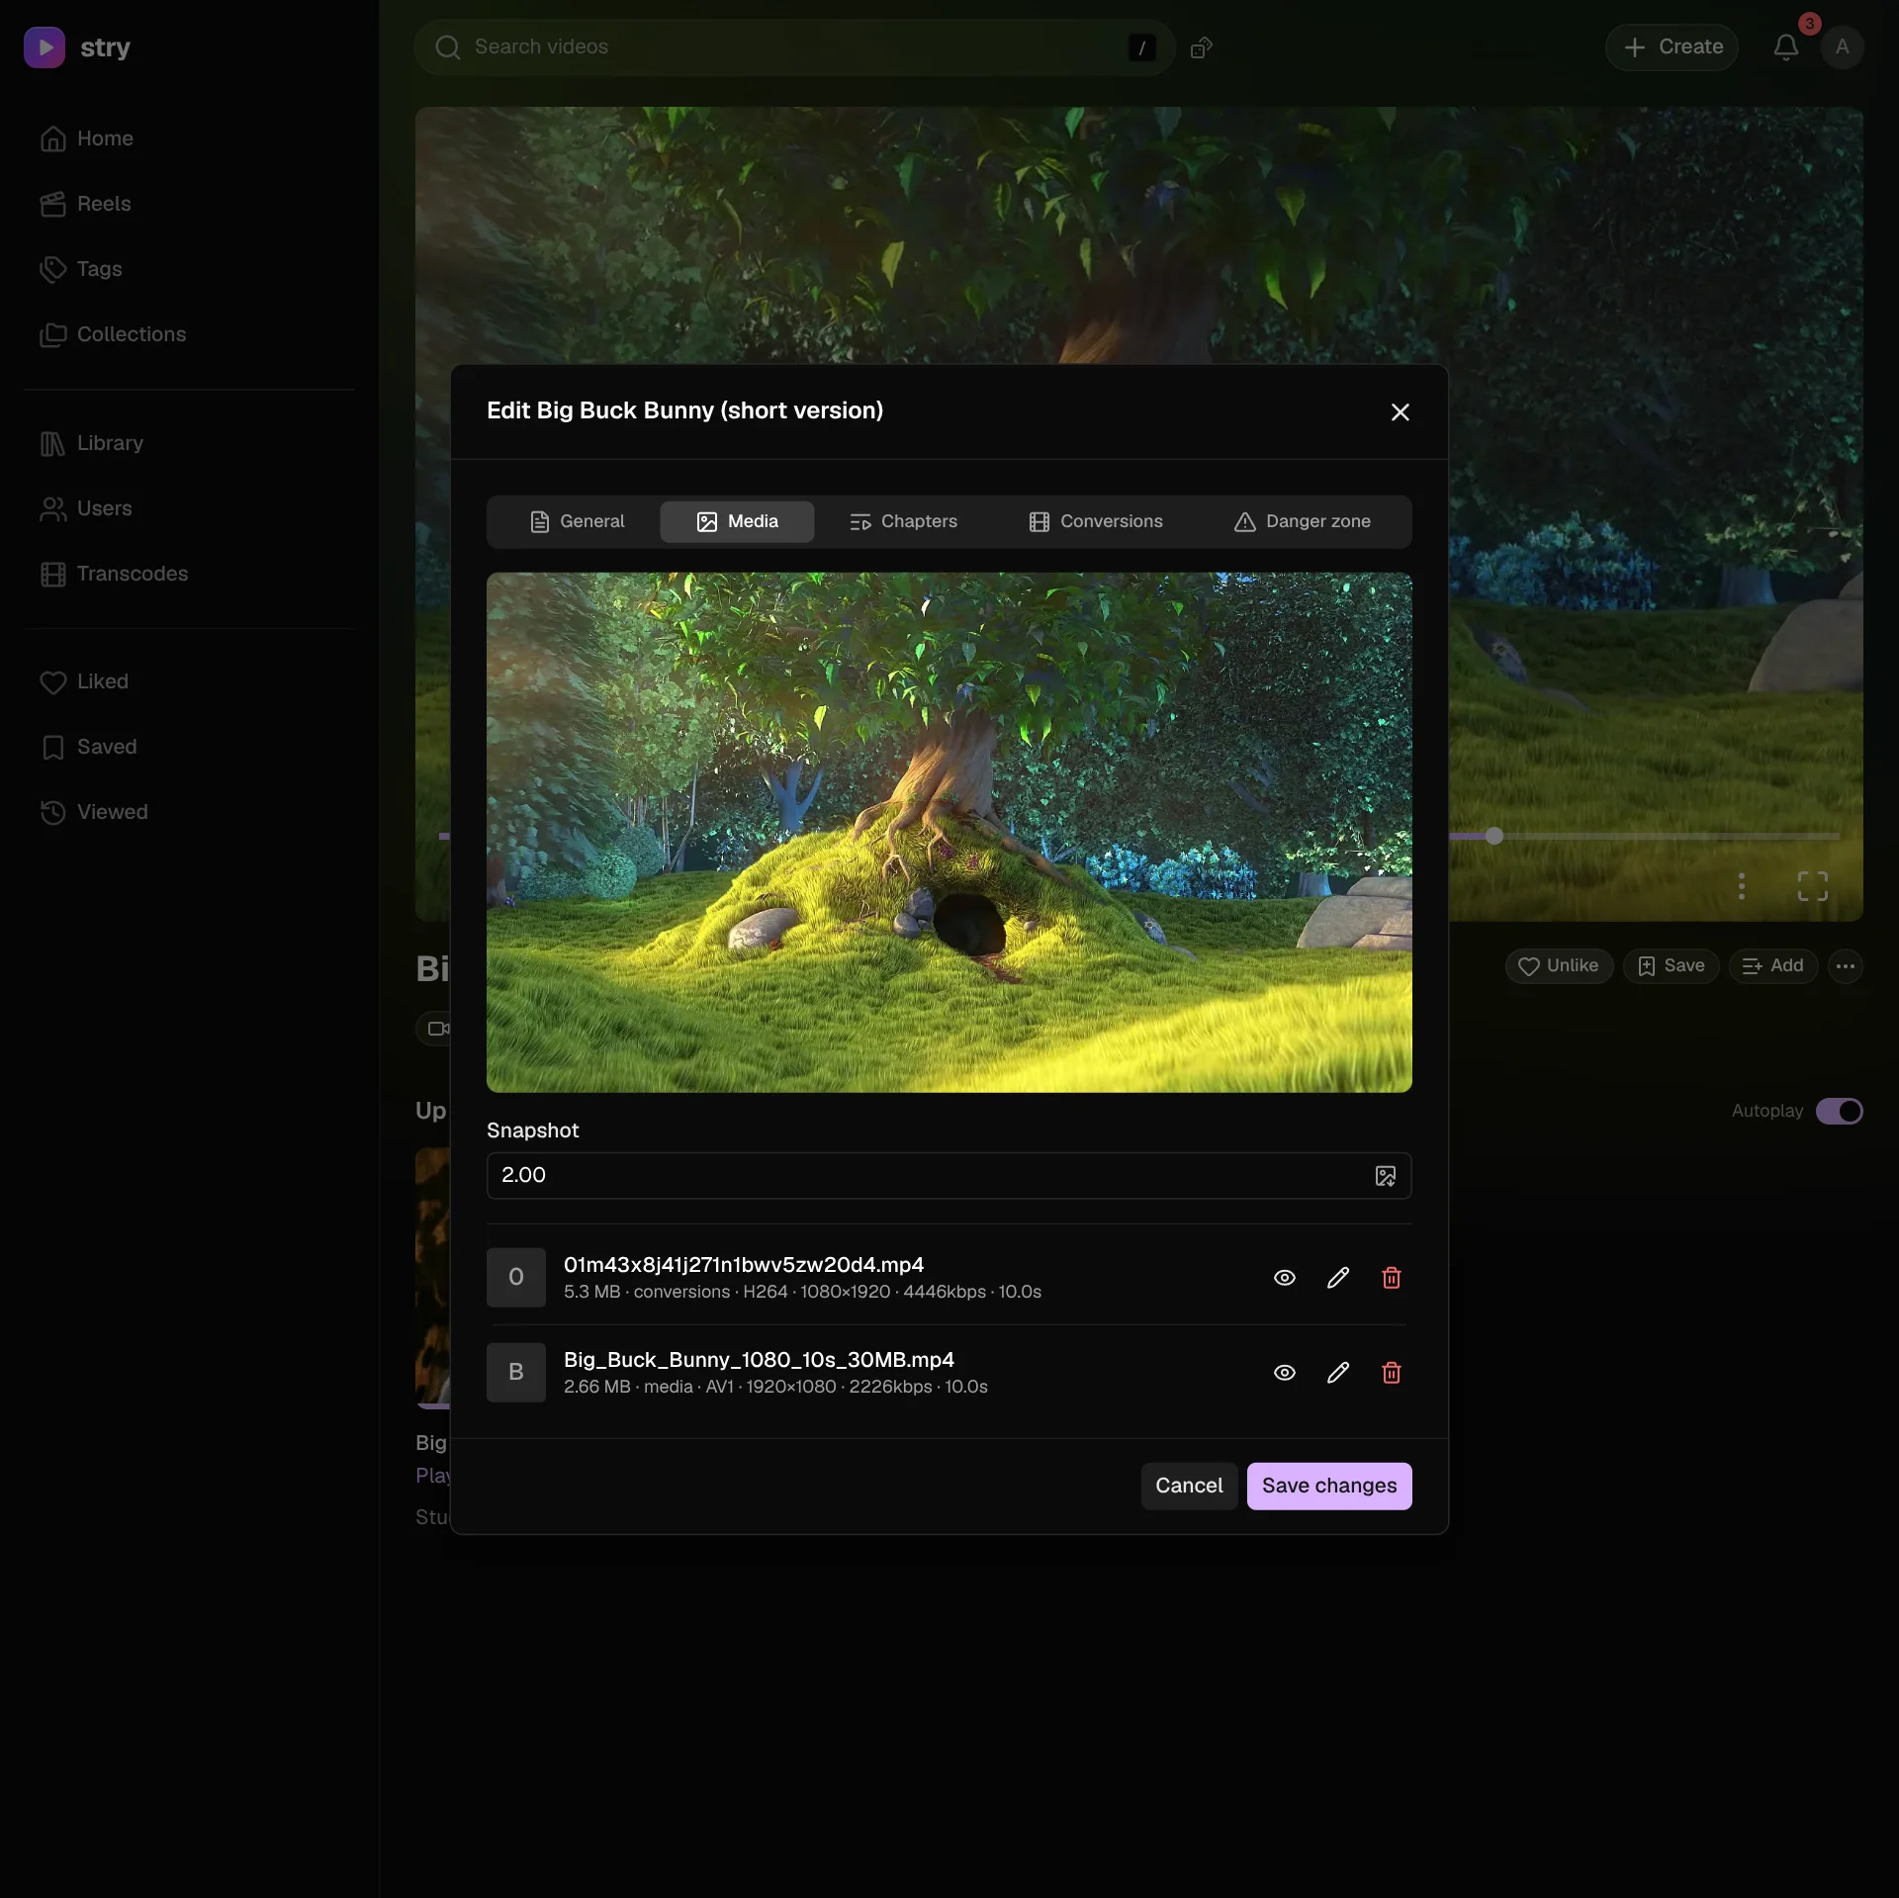Preview 01m43x8j41j271n1bwv5zw20d4.mp4 with the eye icon

(x=1284, y=1278)
